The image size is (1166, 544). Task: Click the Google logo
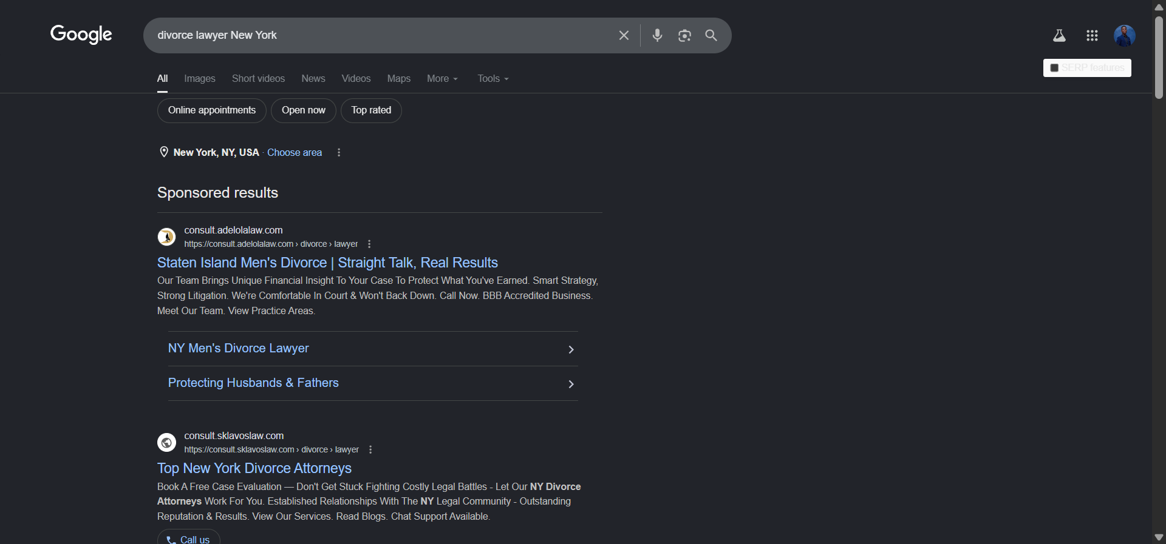(81, 35)
